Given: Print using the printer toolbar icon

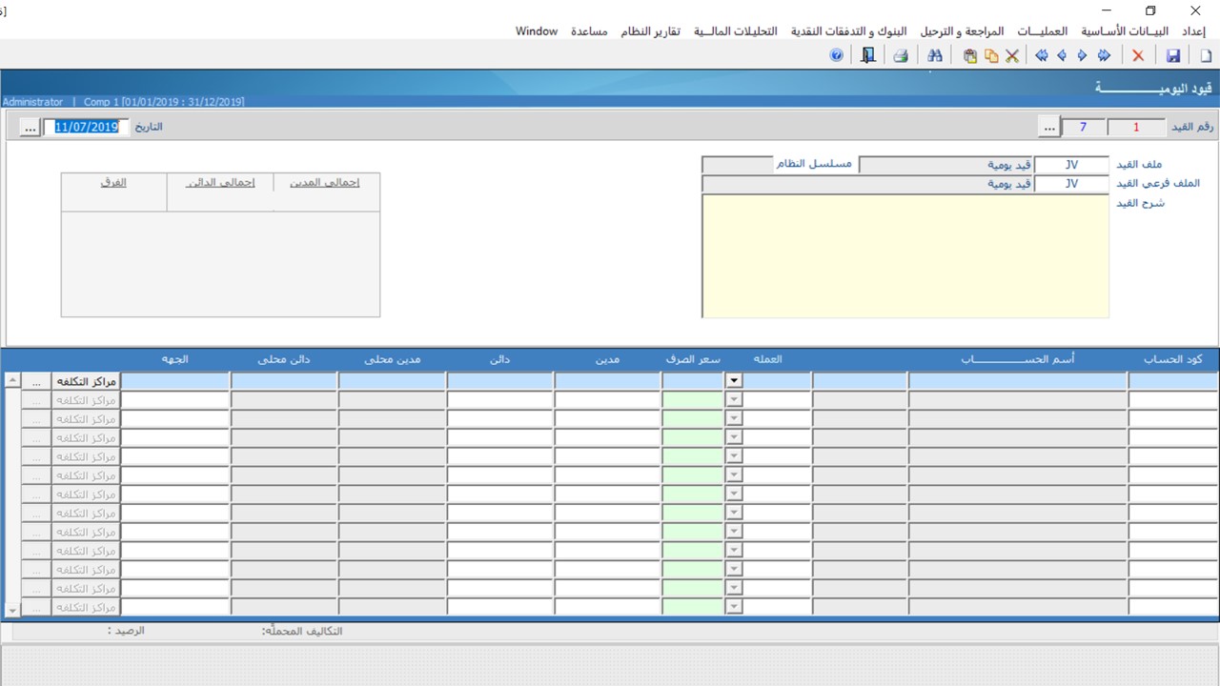Looking at the screenshot, I should point(900,56).
